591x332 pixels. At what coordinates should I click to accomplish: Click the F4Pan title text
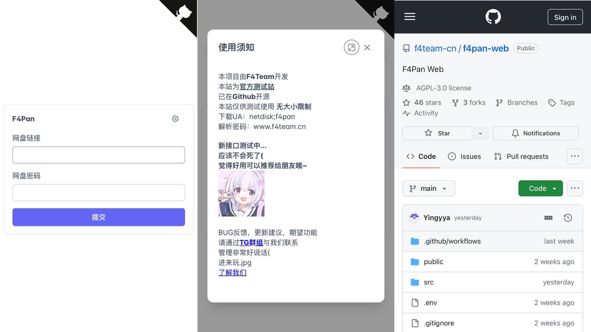24,119
